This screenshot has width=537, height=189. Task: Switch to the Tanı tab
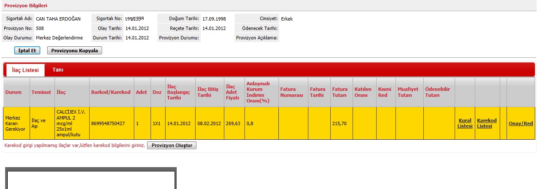click(x=58, y=69)
